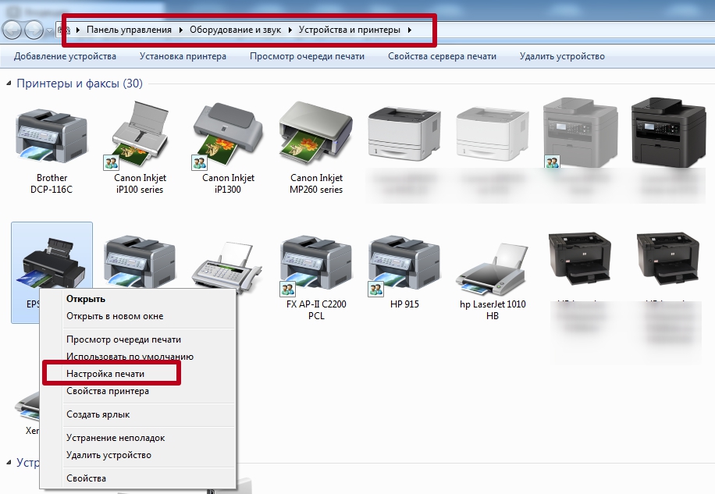715x494 pixels.
Task: Select the hp LaserJet 1010 HB printer
Action: coord(492,264)
